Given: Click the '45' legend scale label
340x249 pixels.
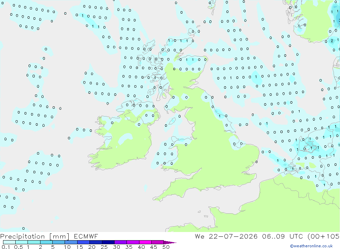Looking at the screenshot, I should [x=154, y=247].
